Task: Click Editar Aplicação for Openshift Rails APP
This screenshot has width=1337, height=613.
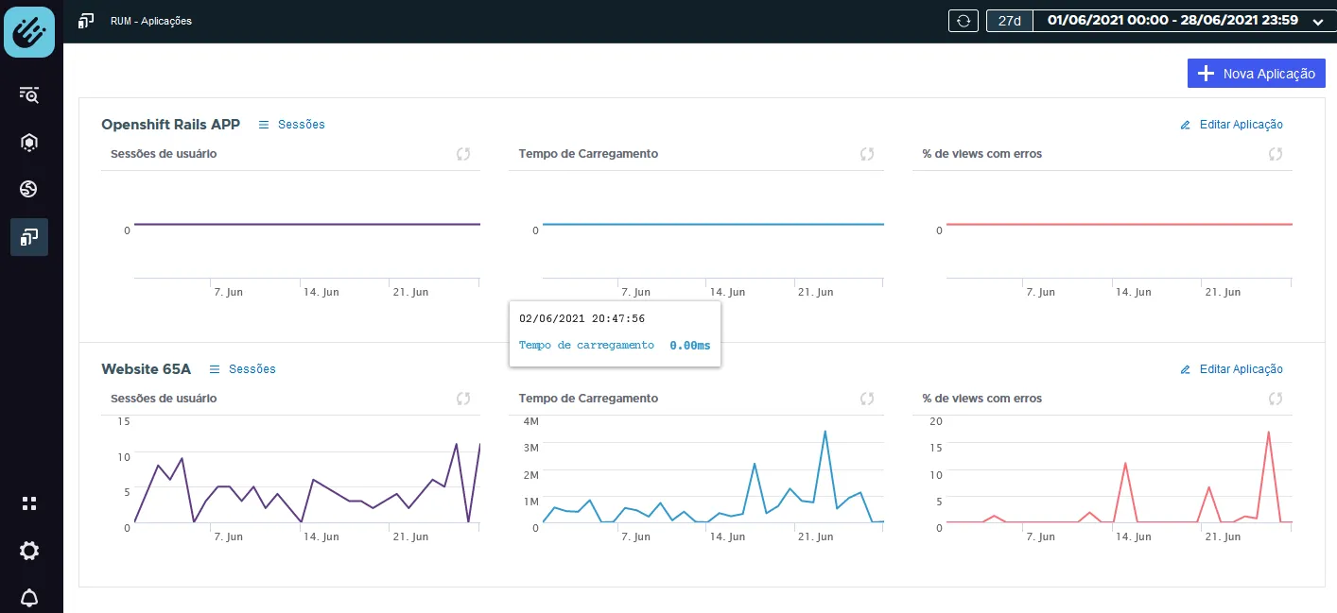Action: (x=1232, y=125)
